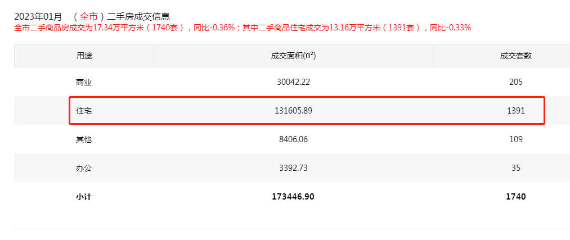Click the red summary sentence below title

point(242,27)
